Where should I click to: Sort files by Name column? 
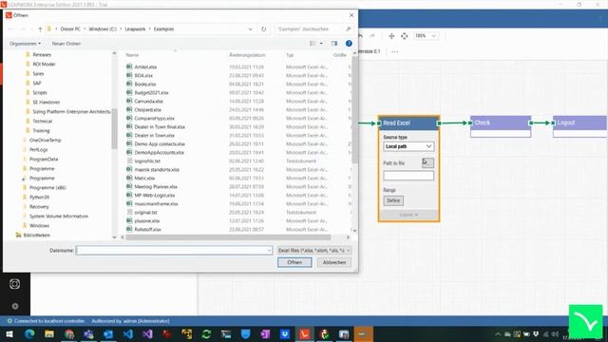pyautogui.click(x=132, y=55)
